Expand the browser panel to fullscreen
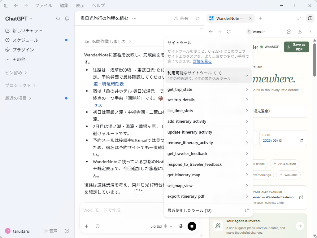Image resolution: width=317 pixels, height=238 pixels. click(x=299, y=18)
